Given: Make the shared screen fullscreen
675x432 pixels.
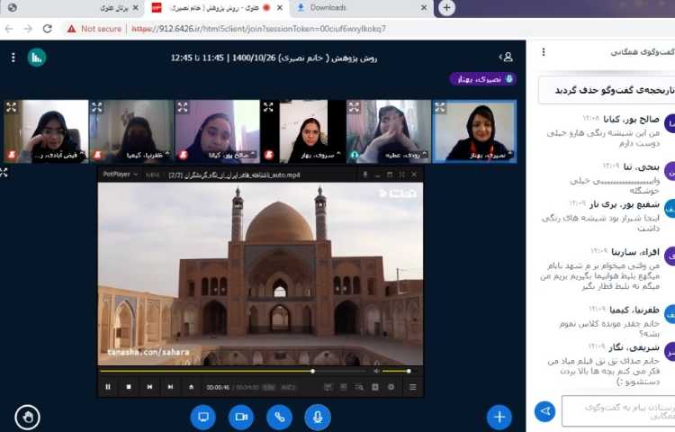Looking at the screenshot, I should (x=4, y=173).
